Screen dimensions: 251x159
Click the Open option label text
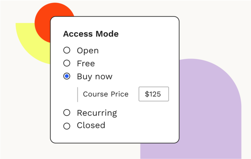(x=88, y=51)
